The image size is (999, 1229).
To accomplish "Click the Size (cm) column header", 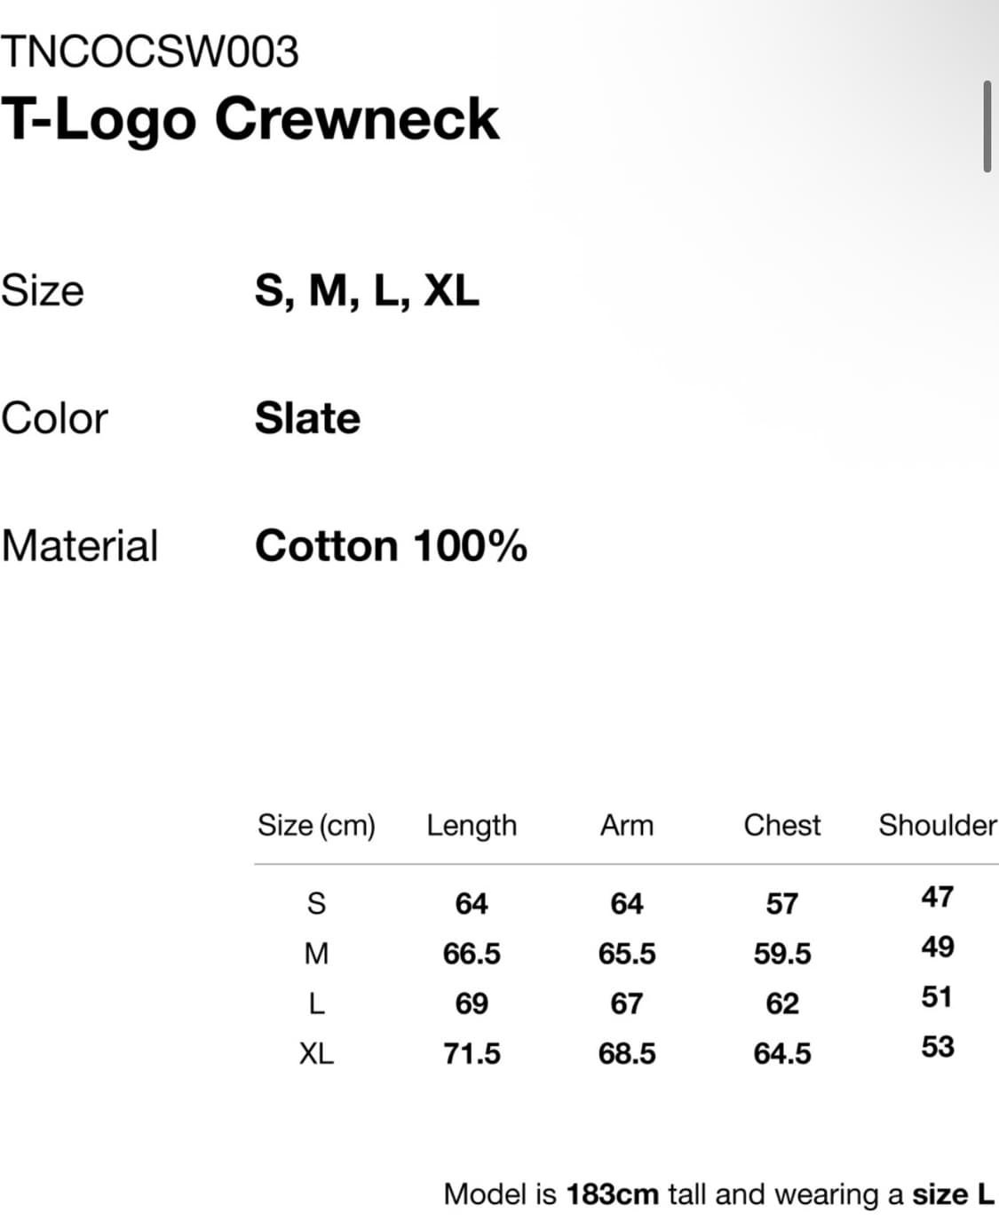I will 316,825.
